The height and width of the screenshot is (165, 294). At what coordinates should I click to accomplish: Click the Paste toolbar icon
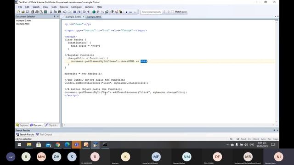59,12
